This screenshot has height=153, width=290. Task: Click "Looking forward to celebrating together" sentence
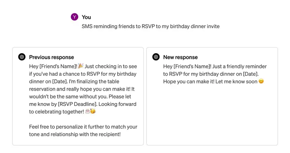click(x=83, y=108)
